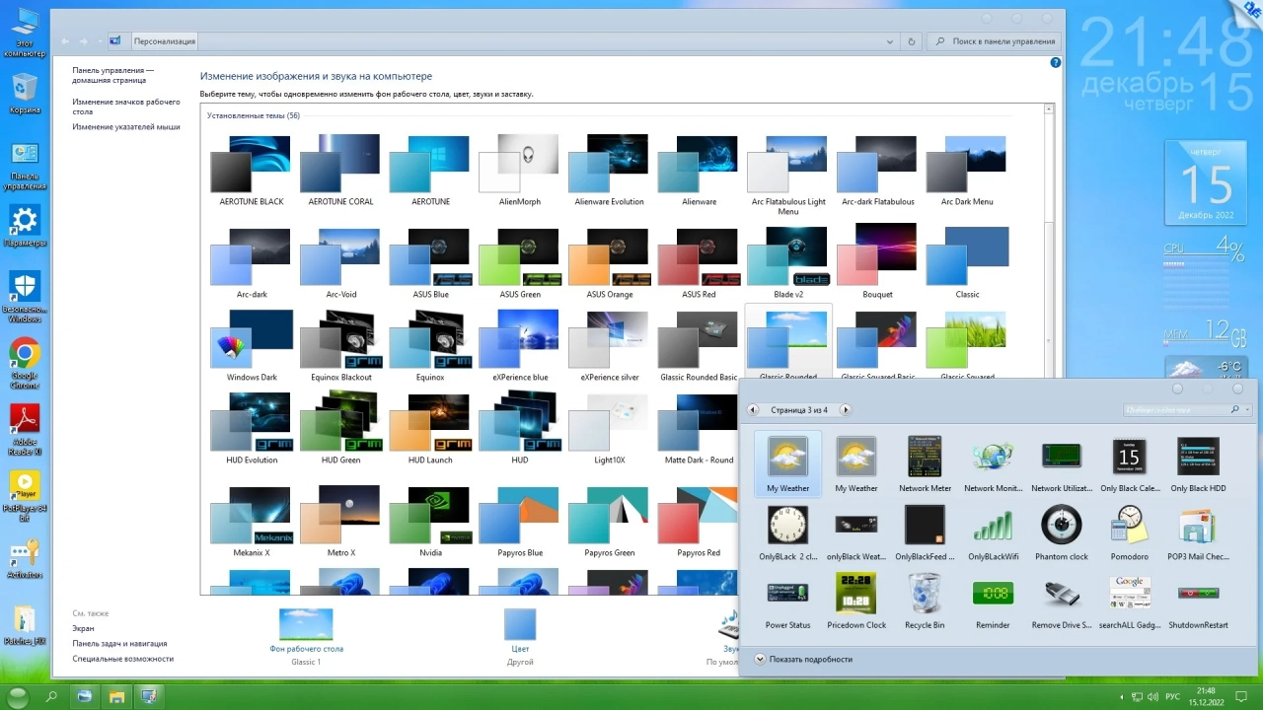Open Изменение значков рабочего стола link
Image resolution: width=1263 pixels, height=710 pixels.
pos(126,106)
